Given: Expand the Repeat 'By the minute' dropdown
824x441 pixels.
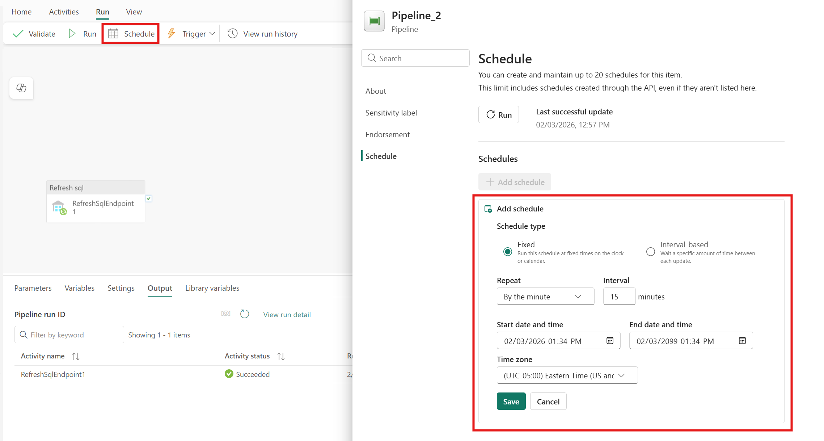Looking at the screenshot, I should click(545, 297).
